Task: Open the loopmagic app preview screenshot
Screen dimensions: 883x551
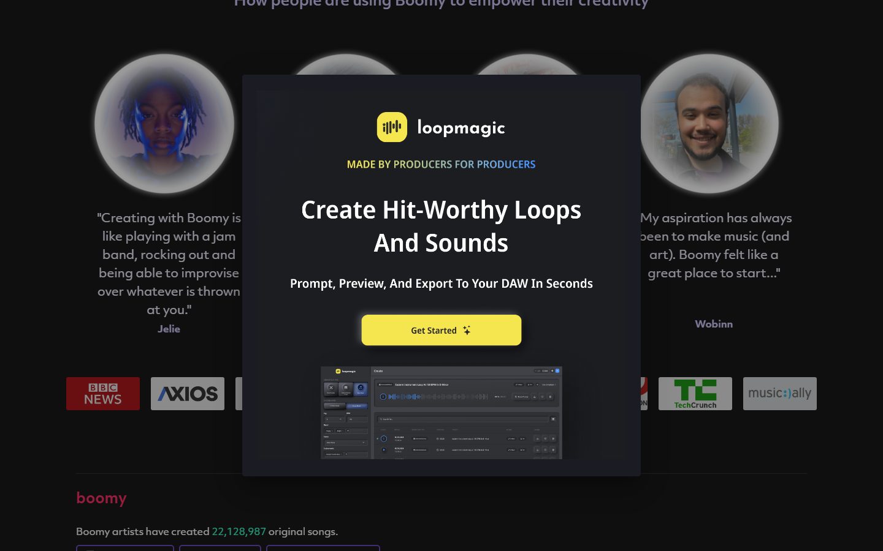Action: coord(442,413)
